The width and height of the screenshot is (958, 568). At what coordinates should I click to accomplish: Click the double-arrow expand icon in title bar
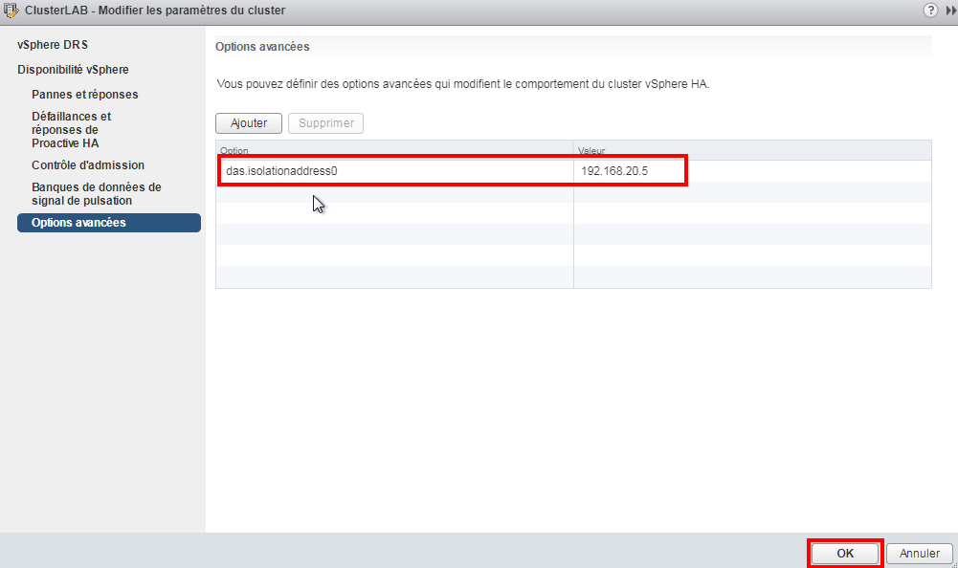pos(950,11)
